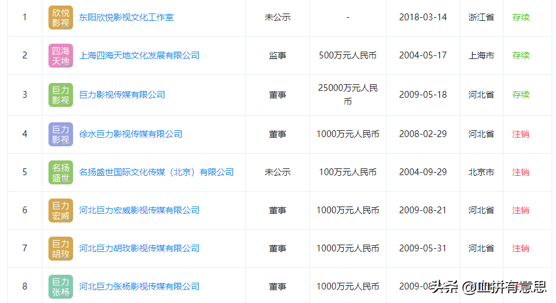Click 注销 status in 徐水巨力 row

tap(520, 134)
